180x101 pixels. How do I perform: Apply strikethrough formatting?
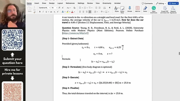[51, 12]
